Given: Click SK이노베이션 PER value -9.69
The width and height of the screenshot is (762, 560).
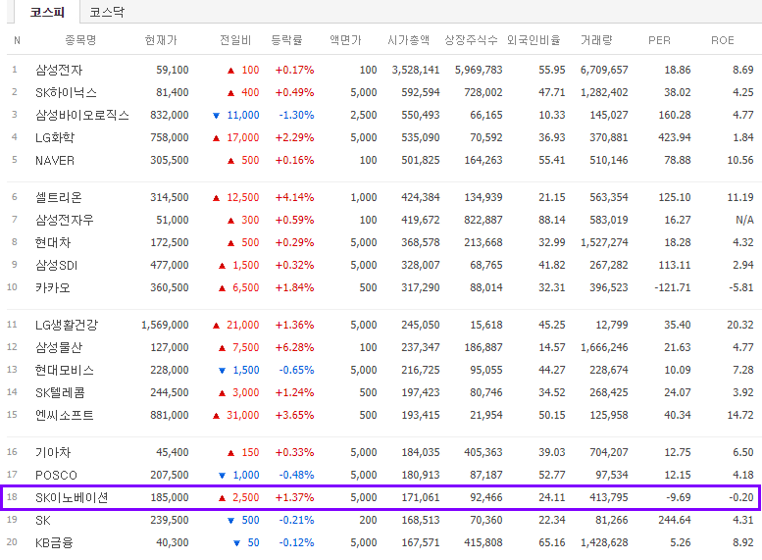Looking at the screenshot, I should point(678,498).
